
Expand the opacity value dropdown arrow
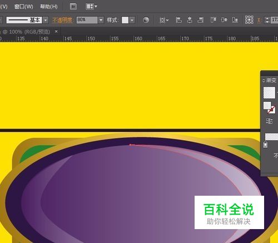click(x=101, y=20)
